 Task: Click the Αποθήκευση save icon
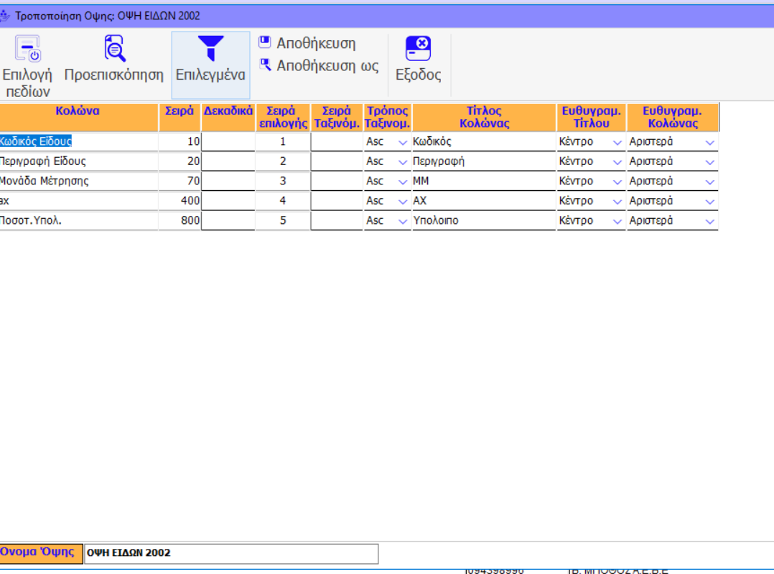pos(265,43)
